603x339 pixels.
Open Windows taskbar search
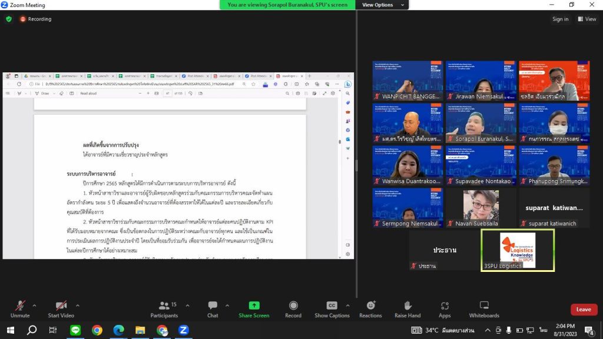pos(32,330)
